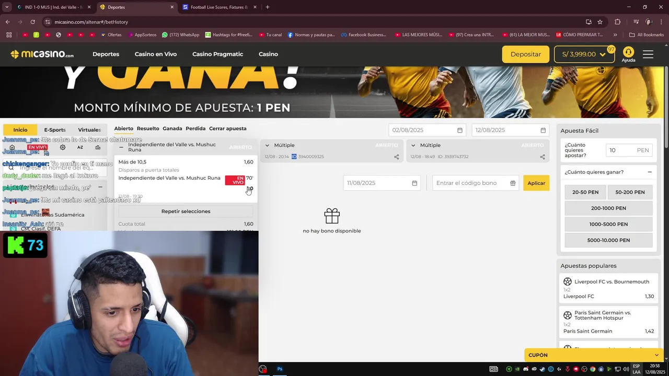Share the second Múltiple bet

(x=542, y=157)
